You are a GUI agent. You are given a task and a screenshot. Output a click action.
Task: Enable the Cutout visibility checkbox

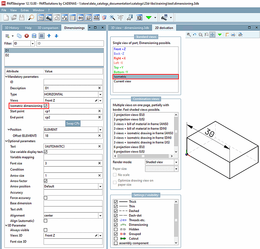(116, 239)
